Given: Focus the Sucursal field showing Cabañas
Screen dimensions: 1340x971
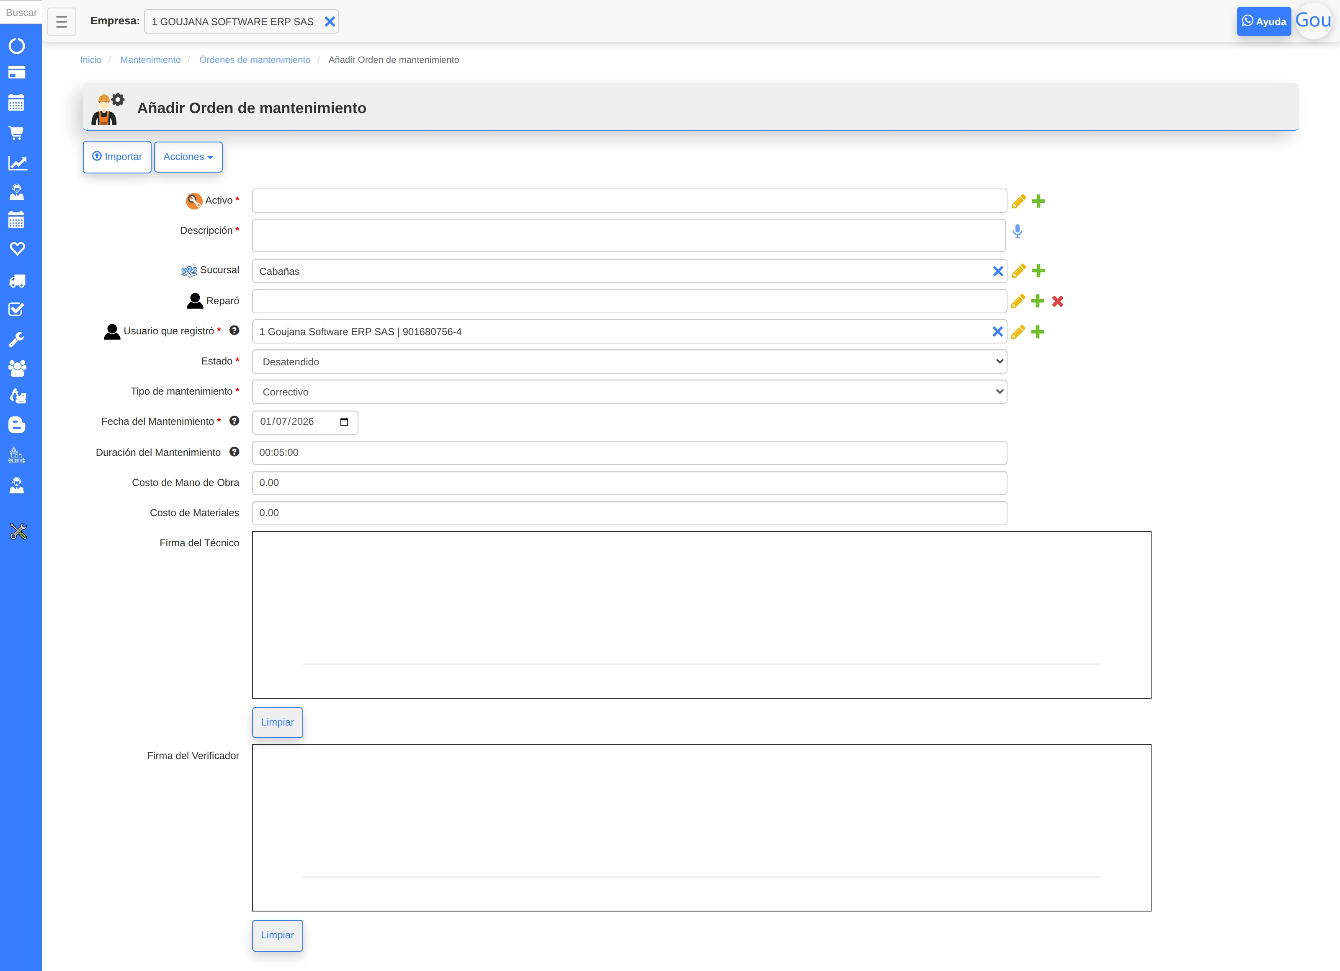Looking at the screenshot, I should pos(629,271).
